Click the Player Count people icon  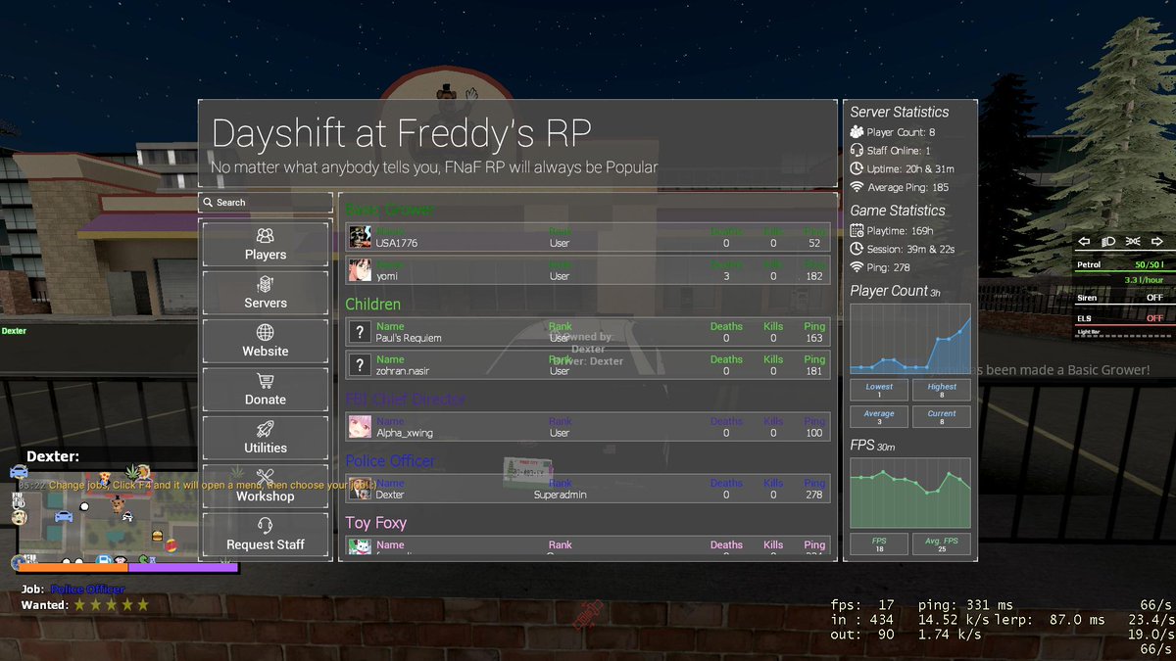(x=857, y=131)
